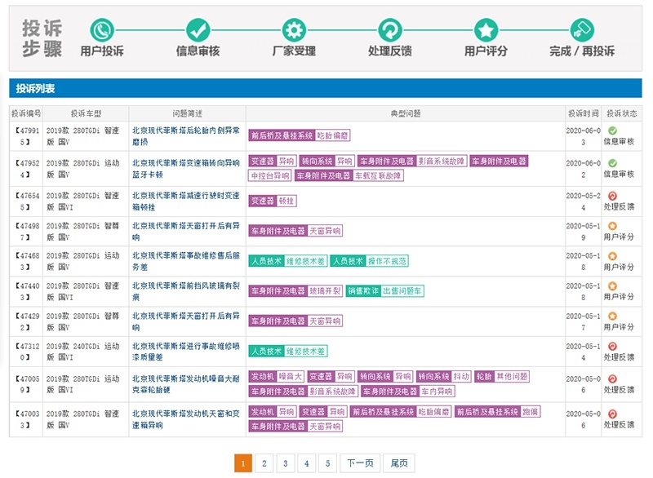
Task: Open complaint 北京现代菲斯塔后轮胎内侧异常磨损
Action: point(186,136)
